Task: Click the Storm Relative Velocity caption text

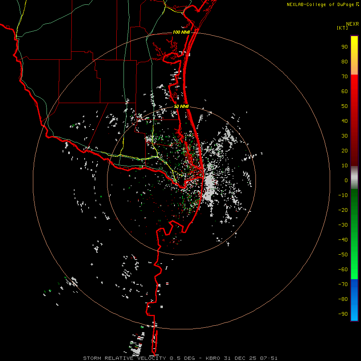Action: coord(180,358)
